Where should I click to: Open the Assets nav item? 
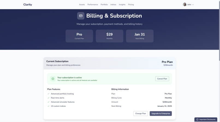(x=82, y=4)
